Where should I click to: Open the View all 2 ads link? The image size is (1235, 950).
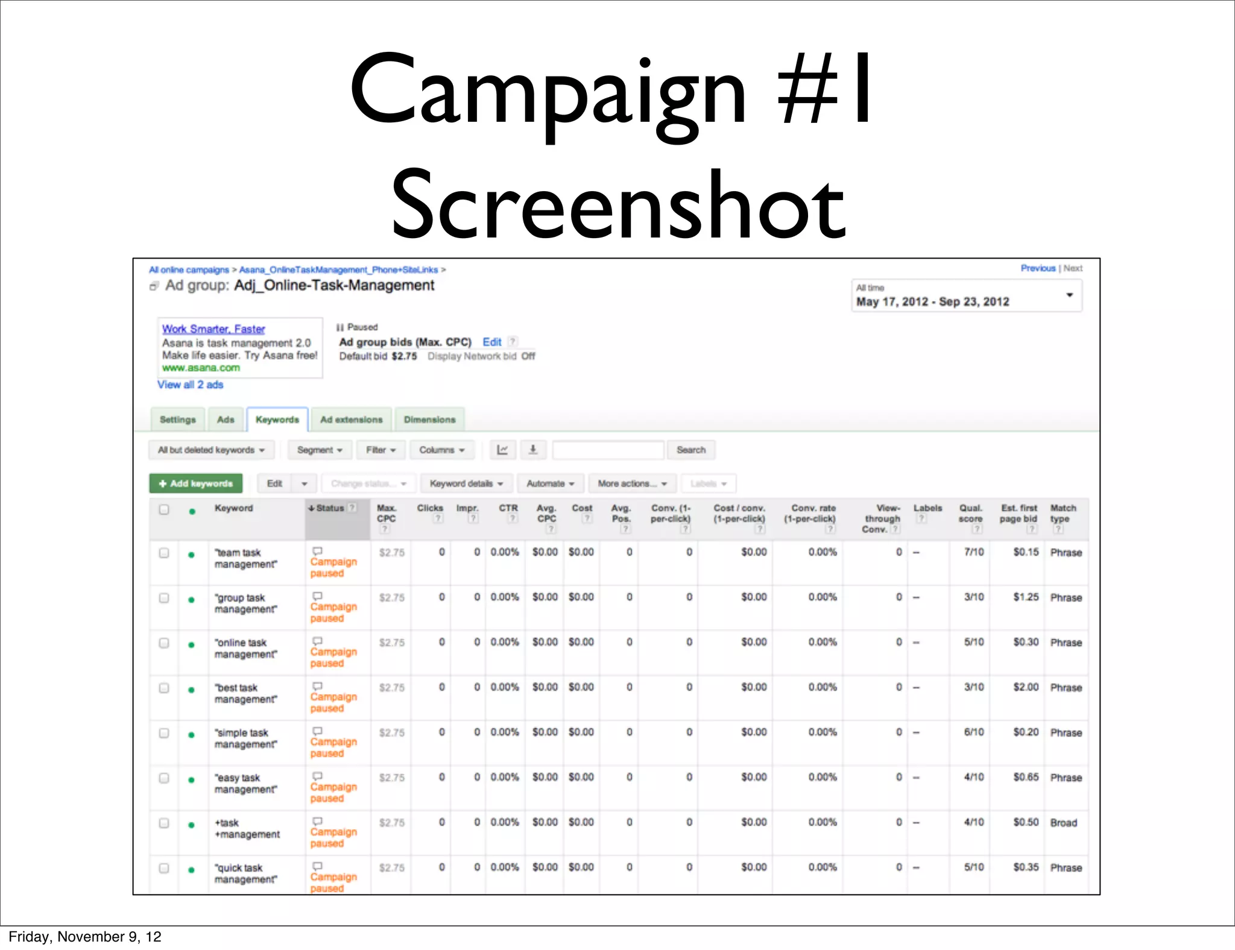(x=191, y=385)
